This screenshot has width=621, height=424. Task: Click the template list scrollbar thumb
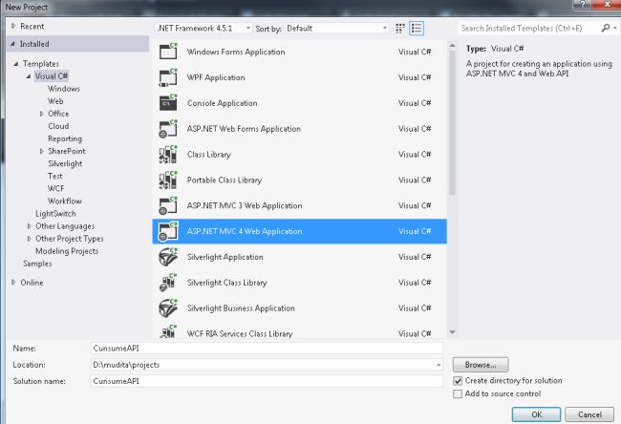coord(452,123)
